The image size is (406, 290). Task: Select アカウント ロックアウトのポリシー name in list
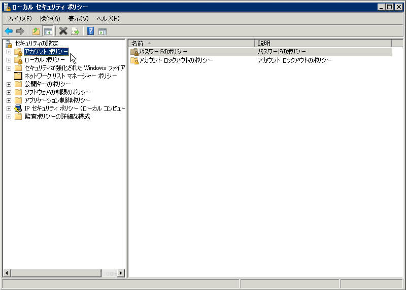point(176,60)
